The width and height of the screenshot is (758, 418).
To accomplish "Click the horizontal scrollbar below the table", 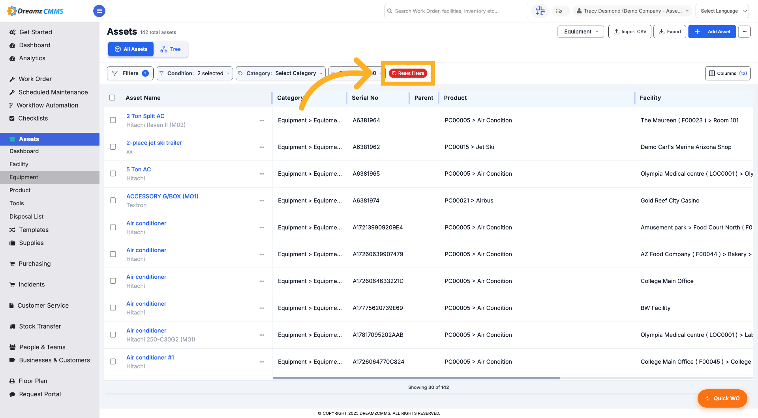I will 416,378.
